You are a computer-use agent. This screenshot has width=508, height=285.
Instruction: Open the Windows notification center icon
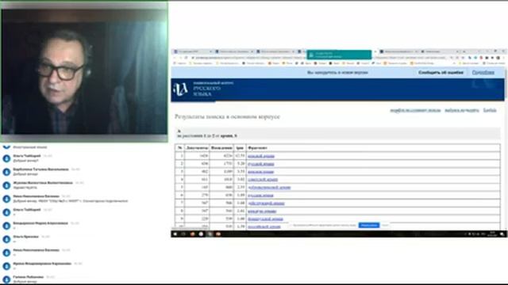point(502,234)
